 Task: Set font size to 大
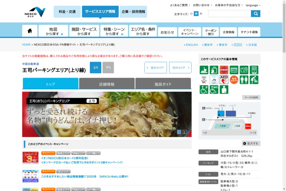tap(201, 14)
